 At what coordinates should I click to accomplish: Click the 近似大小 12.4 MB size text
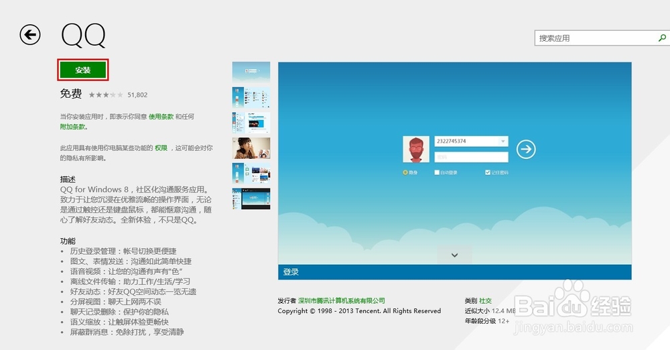491,310
